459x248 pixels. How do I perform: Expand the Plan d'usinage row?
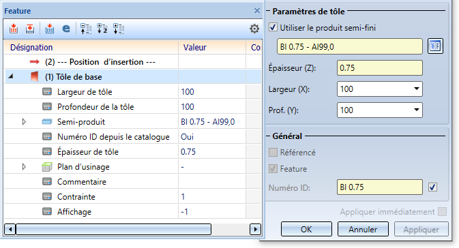(24, 167)
